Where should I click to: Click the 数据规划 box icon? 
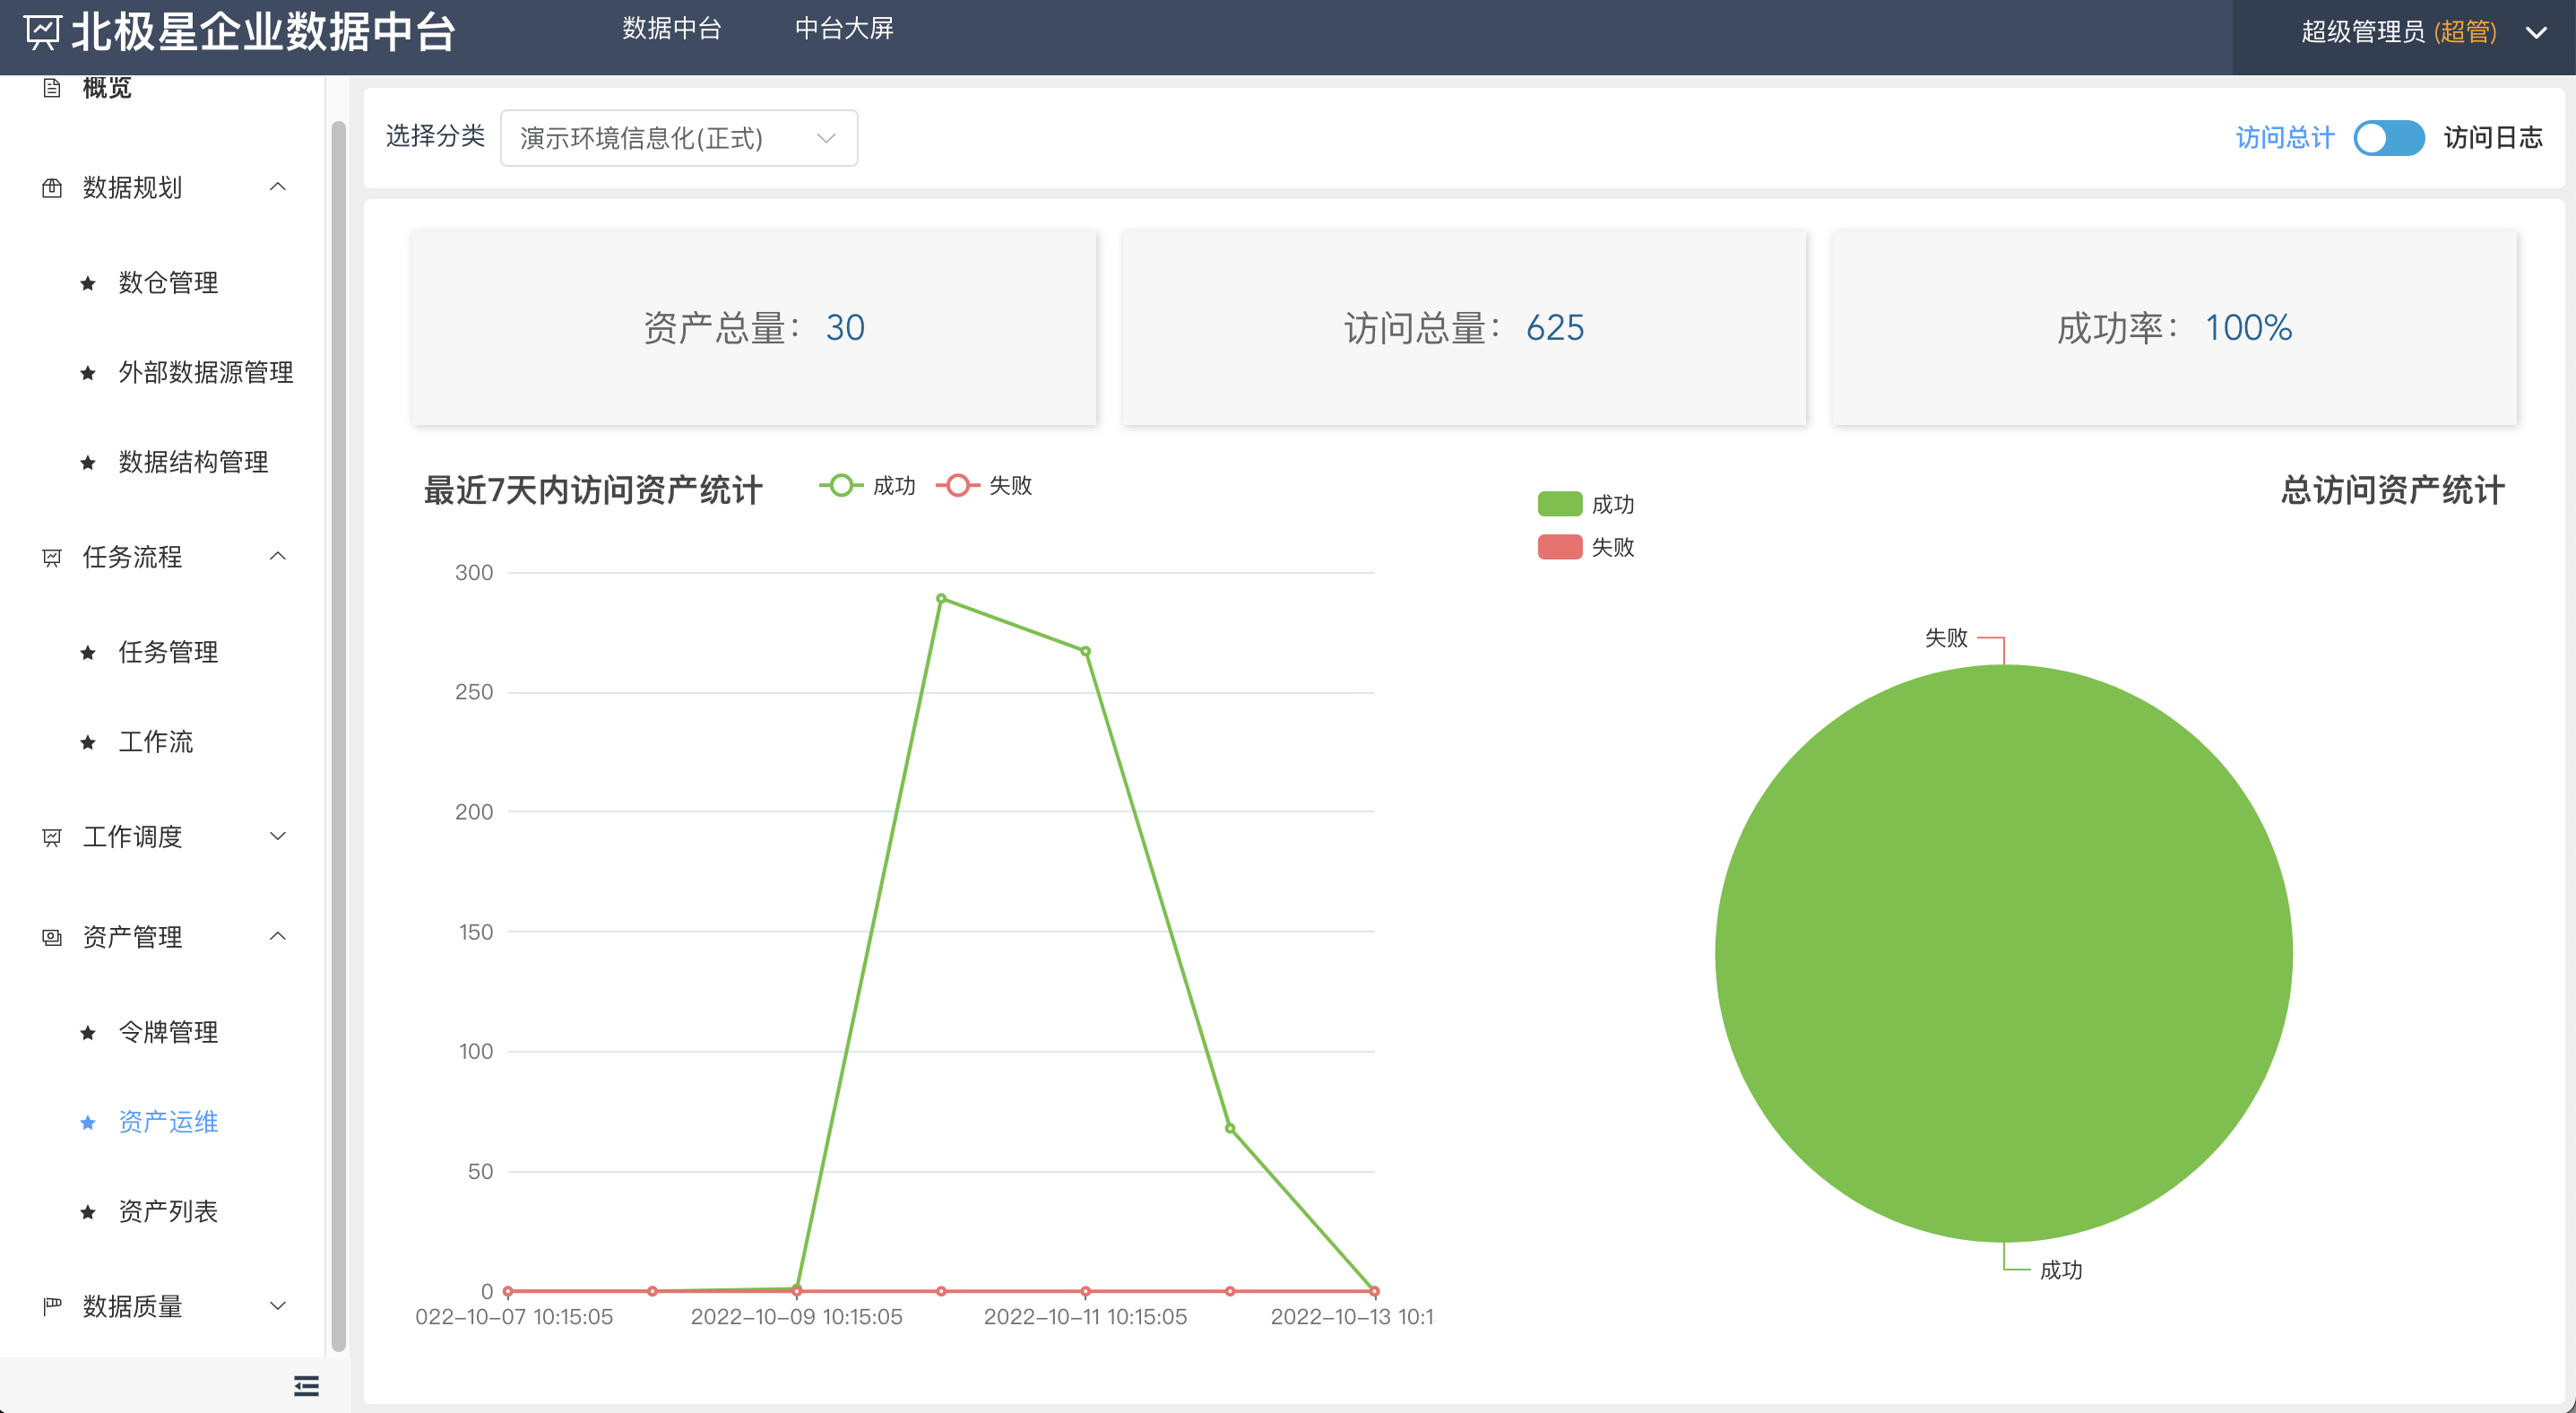tap(52, 188)
